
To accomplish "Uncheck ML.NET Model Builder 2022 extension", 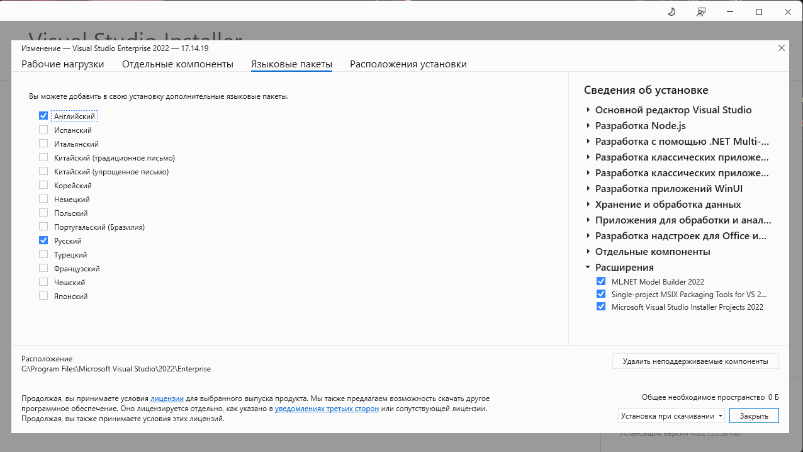I will (600, 281).
